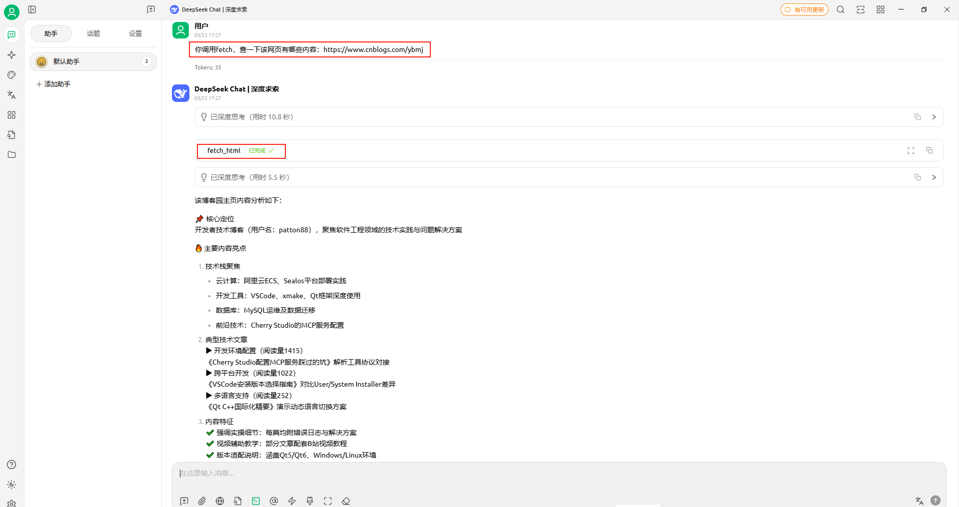Toggle the theme sun icon in sidebar
This screenshot has width=959, height=507.
click(x=11, y=485)
